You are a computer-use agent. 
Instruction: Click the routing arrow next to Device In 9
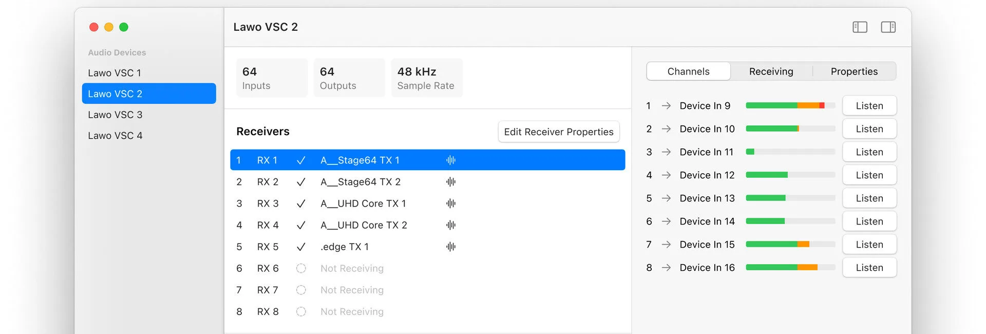point(666,106)
